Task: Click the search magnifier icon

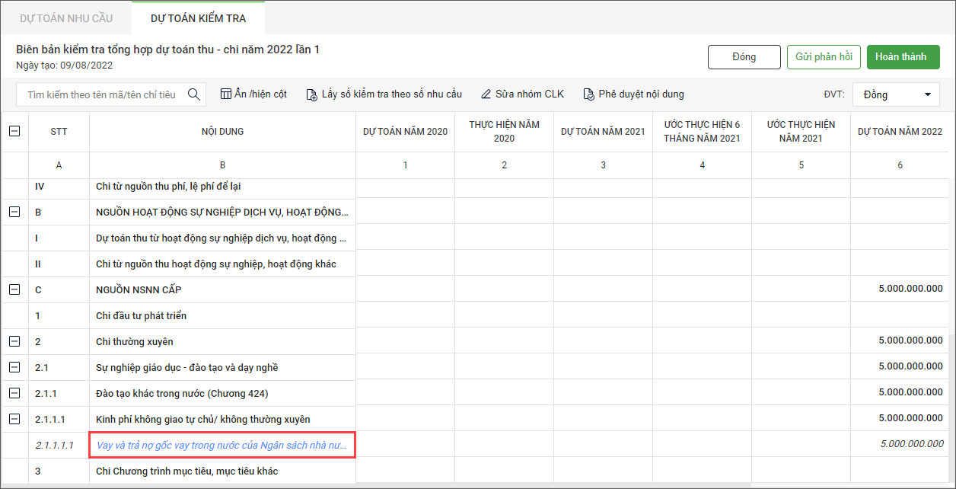Action: tap(194, 94)
